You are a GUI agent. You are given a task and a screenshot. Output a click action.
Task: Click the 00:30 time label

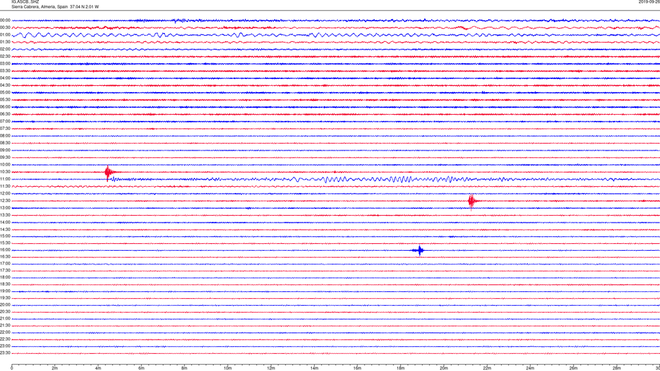click(x=5, y=27)
